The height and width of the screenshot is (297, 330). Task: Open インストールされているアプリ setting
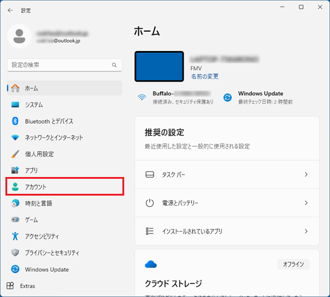click(x=227, y=231)
